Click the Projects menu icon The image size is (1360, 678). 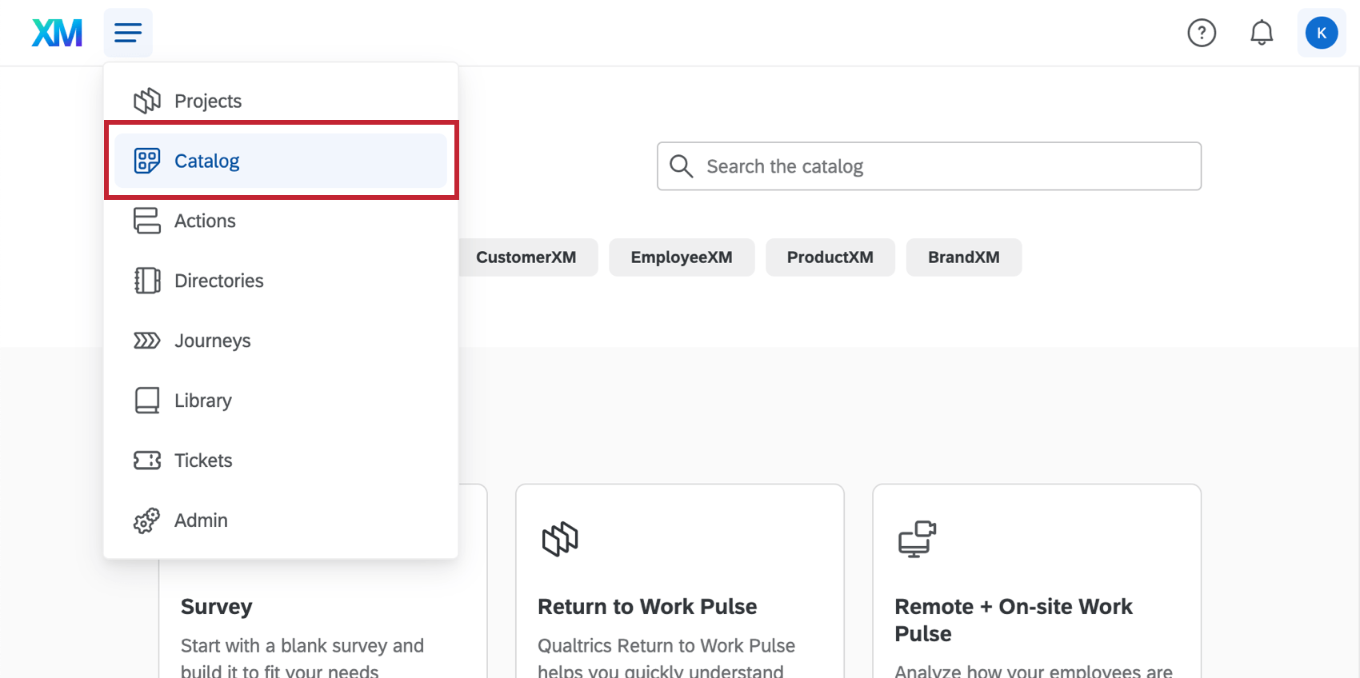147,101
